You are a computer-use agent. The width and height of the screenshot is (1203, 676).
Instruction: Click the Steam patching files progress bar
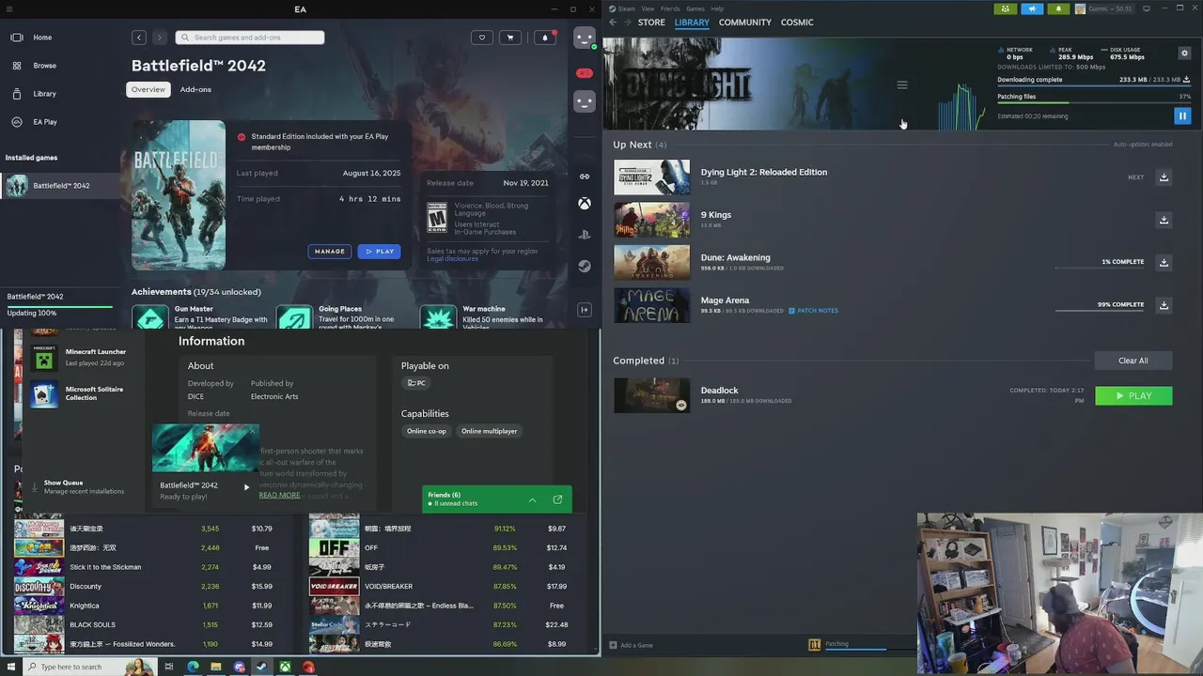point(1094,103)
